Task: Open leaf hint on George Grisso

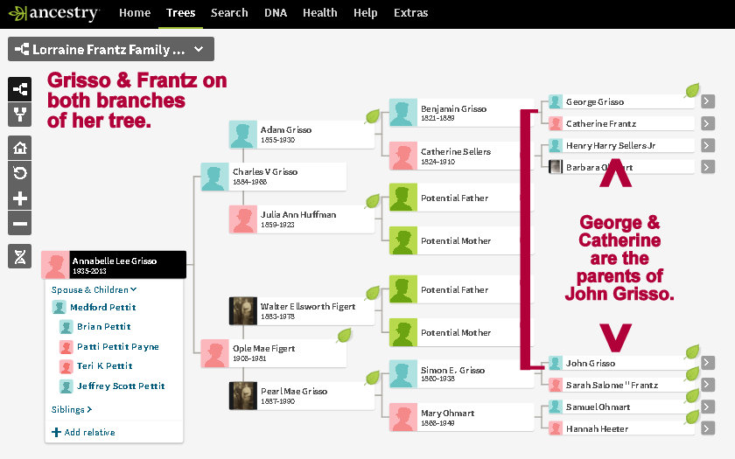Action: 692,89
